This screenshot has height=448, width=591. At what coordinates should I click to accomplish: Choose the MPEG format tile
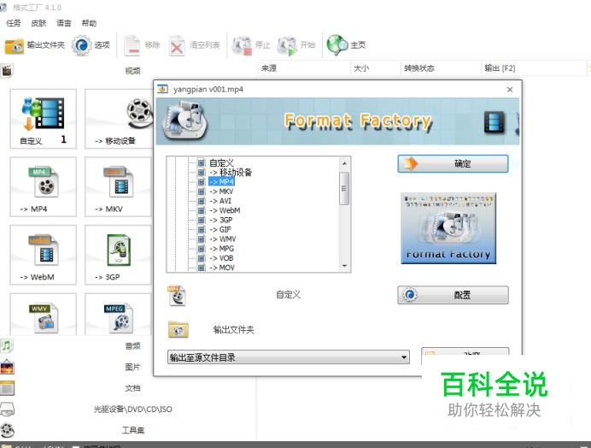pyautogui.click(x=119, y=315)
